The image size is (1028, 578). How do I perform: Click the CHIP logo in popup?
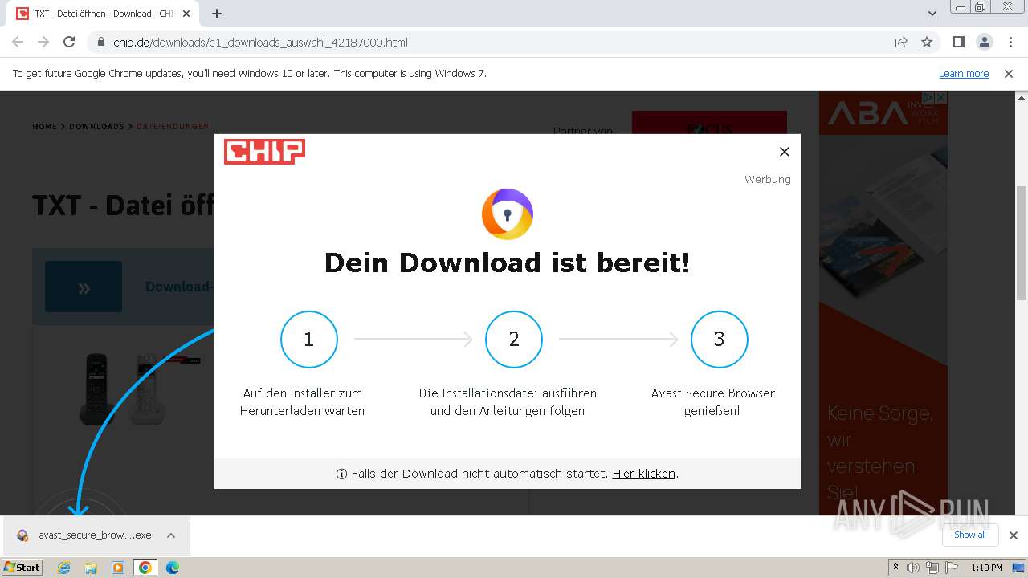[x=264, y=152]
